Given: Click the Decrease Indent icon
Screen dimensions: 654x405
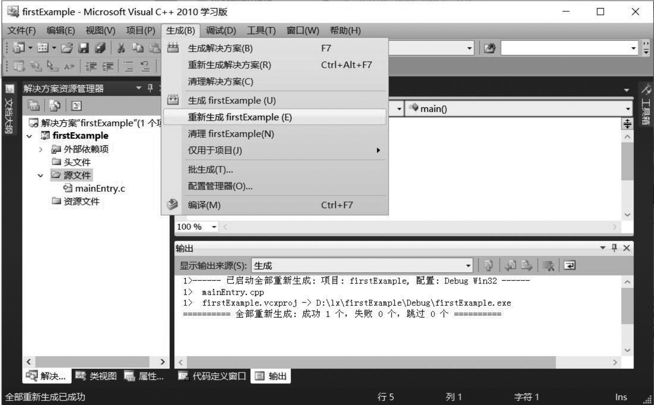Looking at the screenshot, I should point(91,66).
